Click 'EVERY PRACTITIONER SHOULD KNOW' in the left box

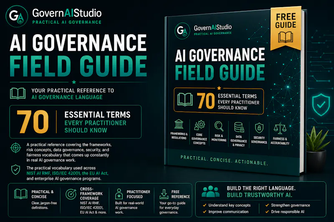95,127
